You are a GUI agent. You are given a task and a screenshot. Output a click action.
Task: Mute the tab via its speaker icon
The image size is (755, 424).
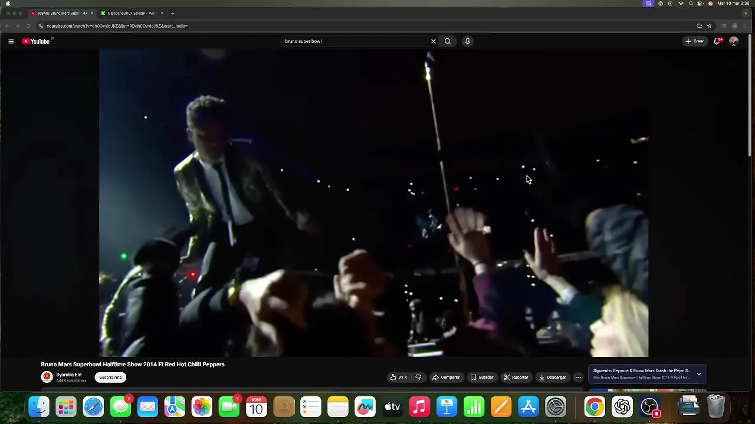tap(85, 13)
